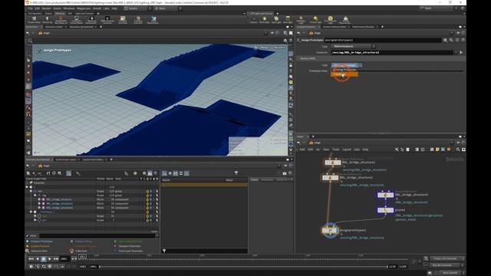Open the Tools menu in the network editor
The width and height of the screenshot is (491, 276).
pyautogui.click(x=336, y=149)
